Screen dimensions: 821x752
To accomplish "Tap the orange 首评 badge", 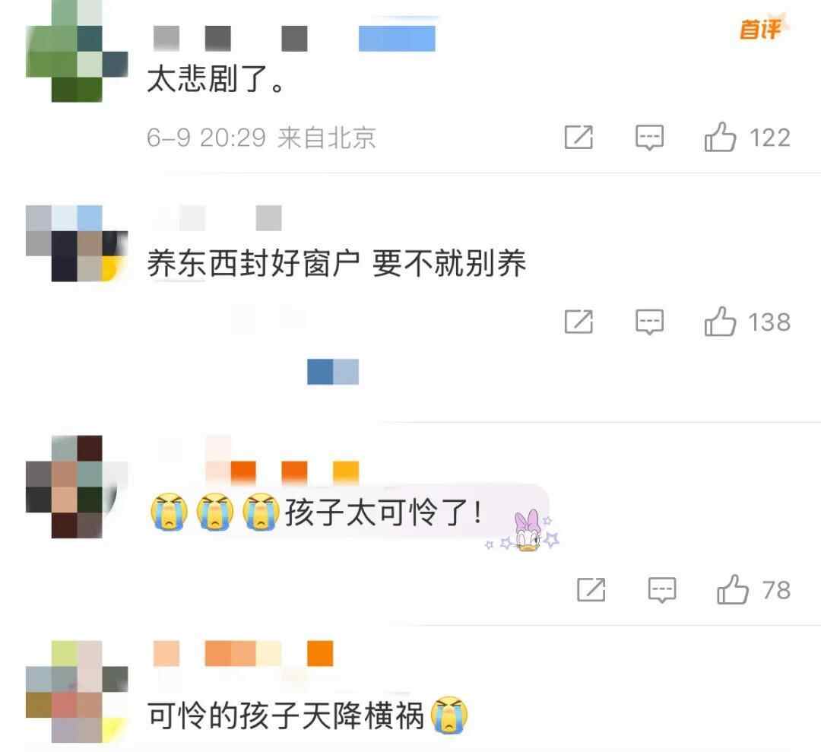I will tap(761, 29).
